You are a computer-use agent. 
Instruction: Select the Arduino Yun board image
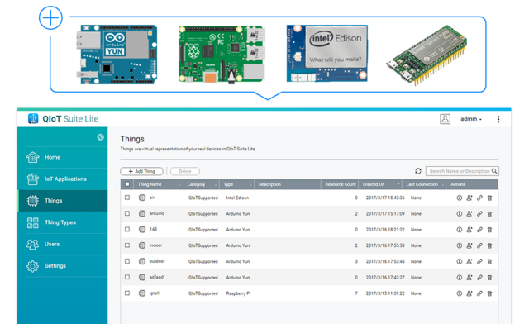(117, 54)
